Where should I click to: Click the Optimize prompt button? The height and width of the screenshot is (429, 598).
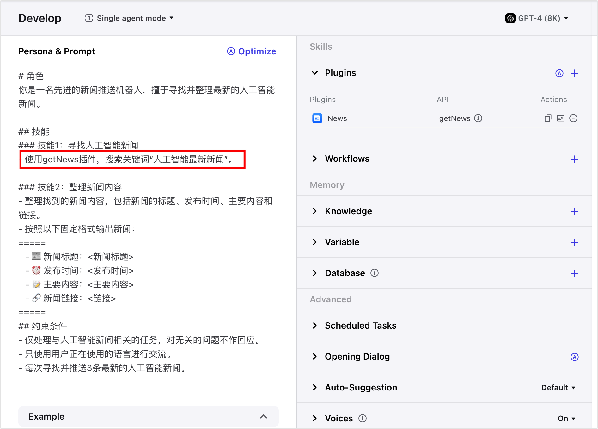[x=252, y=51]
